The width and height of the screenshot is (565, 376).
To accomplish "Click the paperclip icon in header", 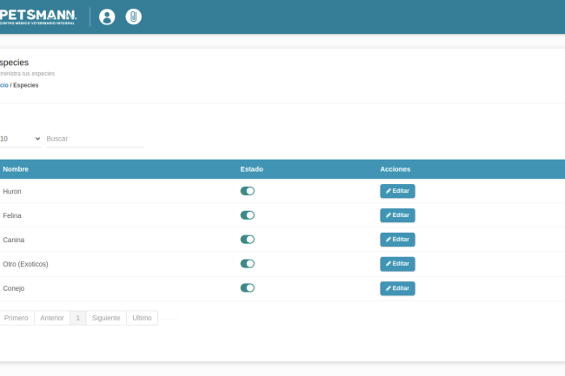I will point(133,16).
